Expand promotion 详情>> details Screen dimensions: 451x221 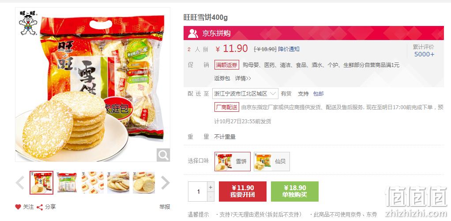243,78
